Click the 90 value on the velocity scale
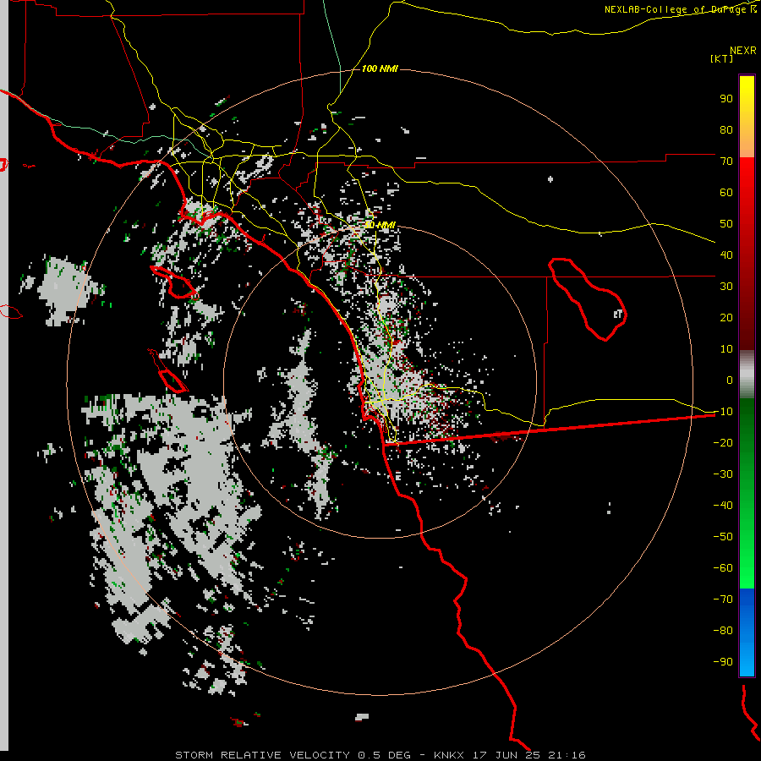Image resolution: width=761 pixels, height=761 pixels. [x=726, y=99]
